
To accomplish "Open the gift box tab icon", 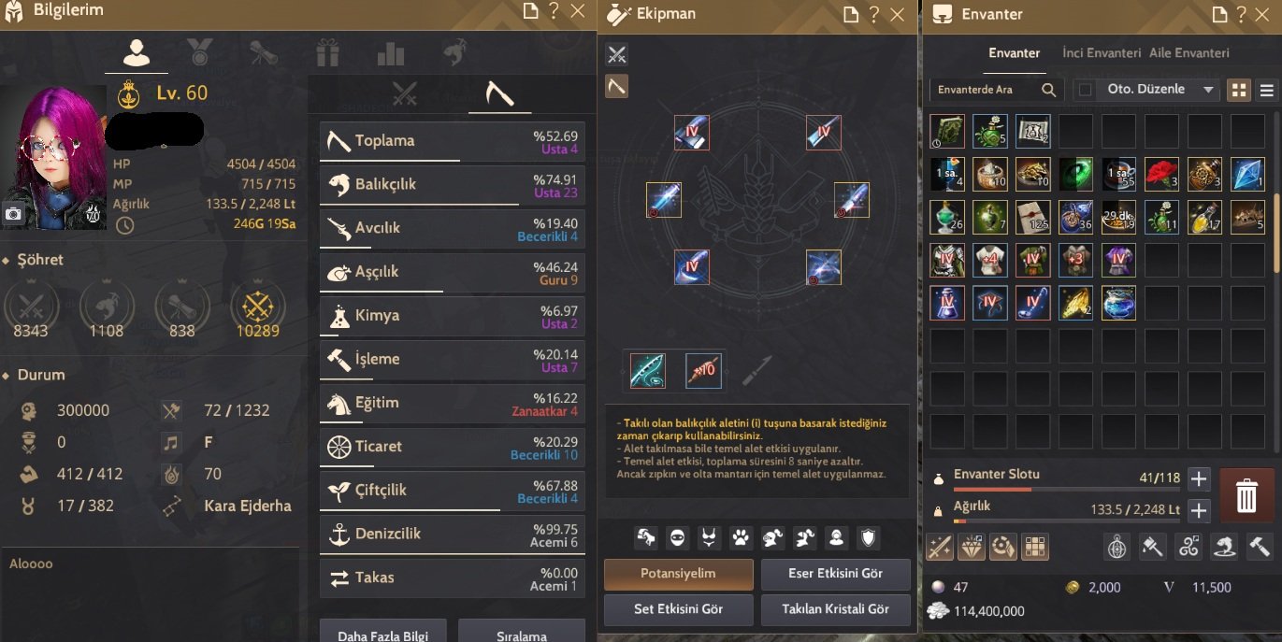I will pyautogui.click(x=327, y=53).
